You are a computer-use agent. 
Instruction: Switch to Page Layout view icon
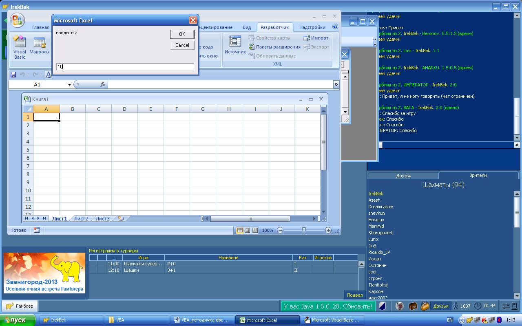(247, 230)
